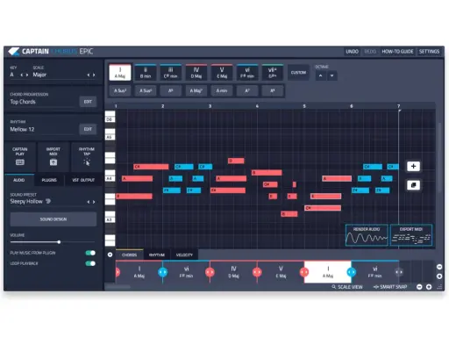Image resolution: width=449 pixels, height=337 pixels.
Task: Select the ii B min chord button
Action: coord(146,73)
